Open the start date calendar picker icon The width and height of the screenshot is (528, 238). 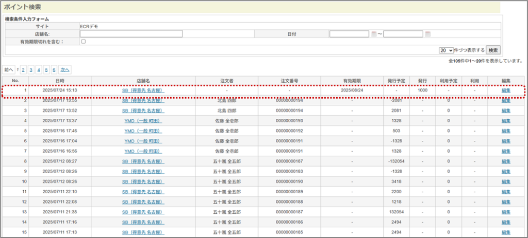(374, 34)
